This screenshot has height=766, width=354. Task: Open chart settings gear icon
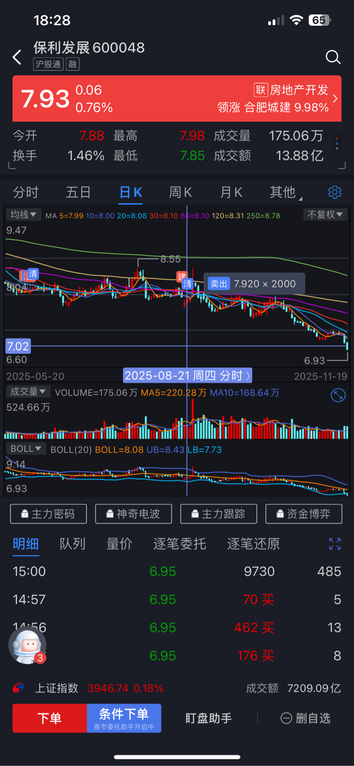coord(335,192)
